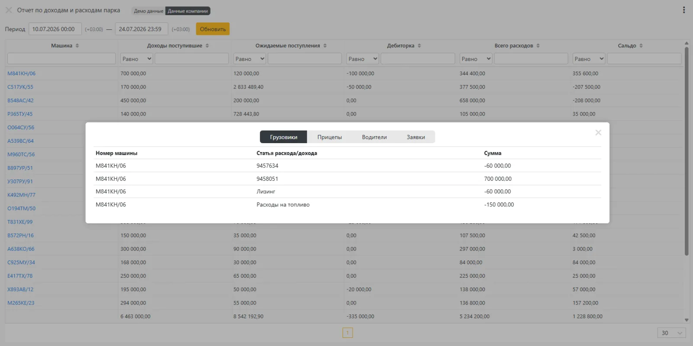This screenshot has width=693, height=346.
Task: Select order number 9458051 in popup
Action: point(267,179)
